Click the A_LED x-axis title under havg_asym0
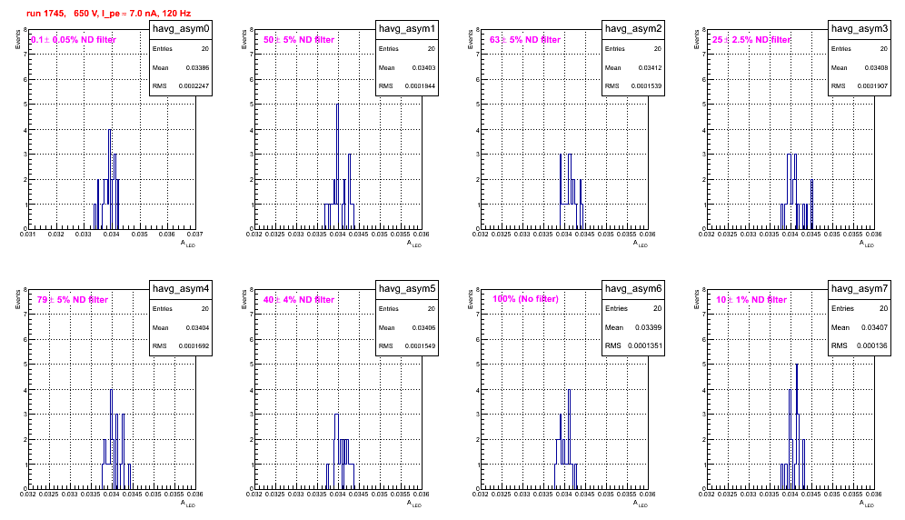This screenshot has height=520, width=905. pyautogui.click(x=188, y=244)
